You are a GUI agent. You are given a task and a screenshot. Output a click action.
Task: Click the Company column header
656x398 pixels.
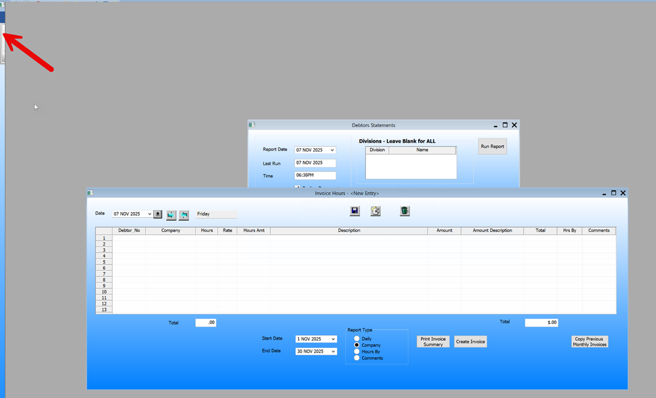[x=170, y=231]
